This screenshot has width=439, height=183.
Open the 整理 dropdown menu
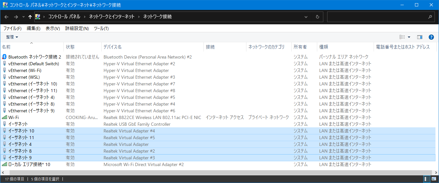(x=12, y=37)
